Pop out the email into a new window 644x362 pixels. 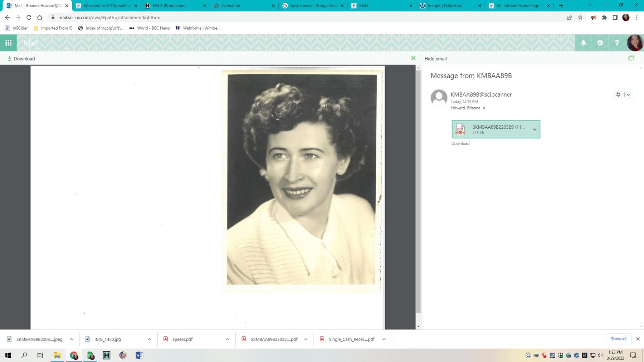pos(631,58)
